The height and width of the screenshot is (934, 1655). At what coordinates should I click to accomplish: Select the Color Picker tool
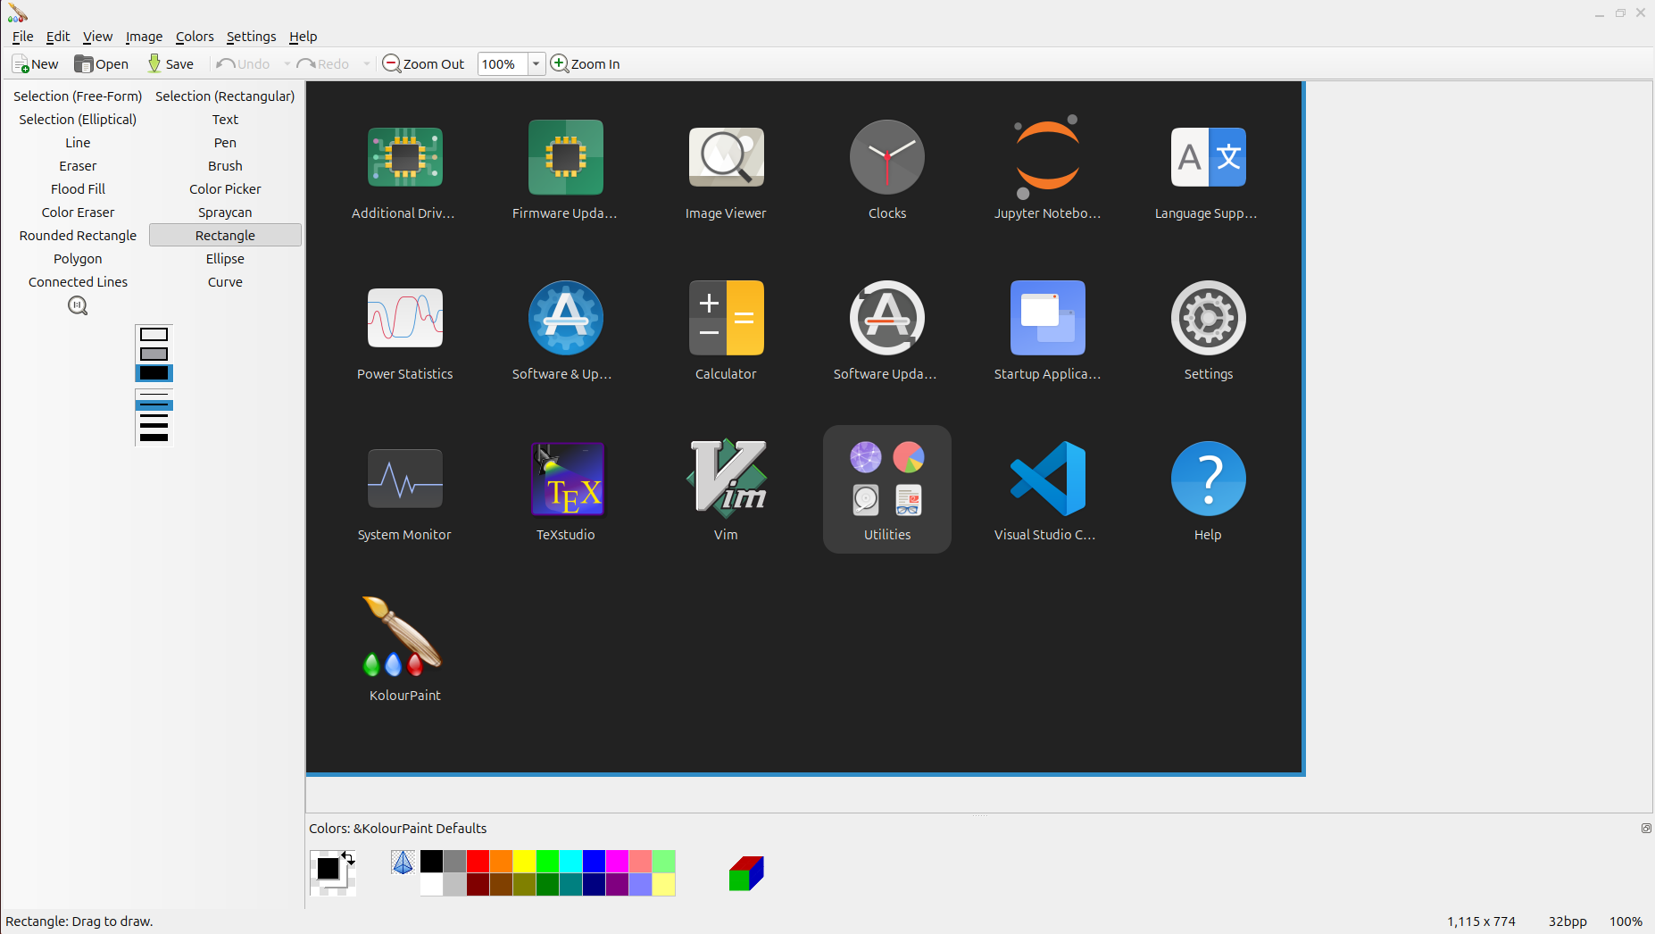coord(225,189)
